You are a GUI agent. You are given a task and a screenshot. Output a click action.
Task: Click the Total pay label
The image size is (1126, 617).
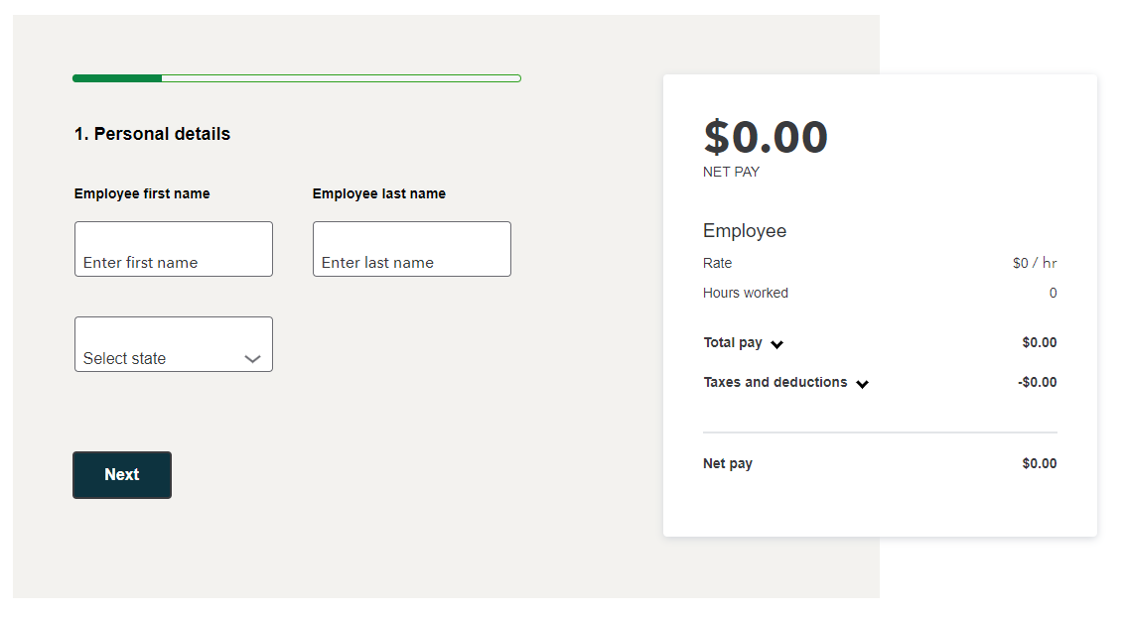point(733,343)
